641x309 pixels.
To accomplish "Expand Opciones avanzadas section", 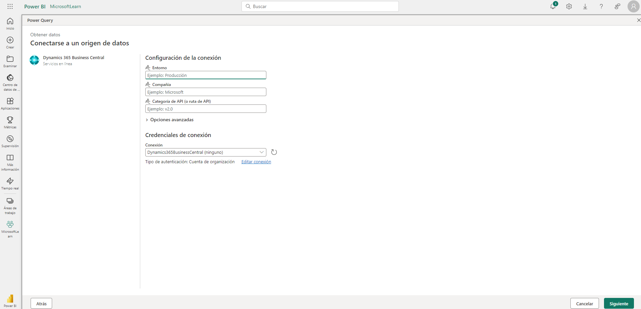I will coord(169,120).
